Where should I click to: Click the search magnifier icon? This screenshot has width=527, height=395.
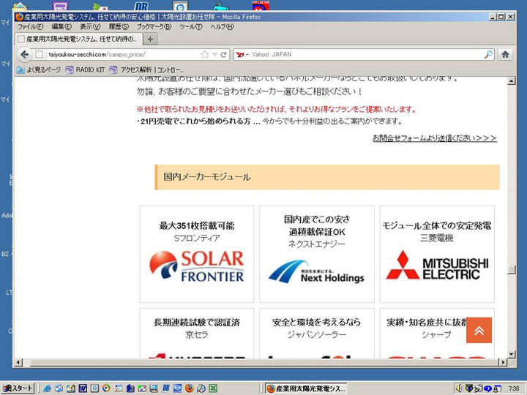coord(488,54)
